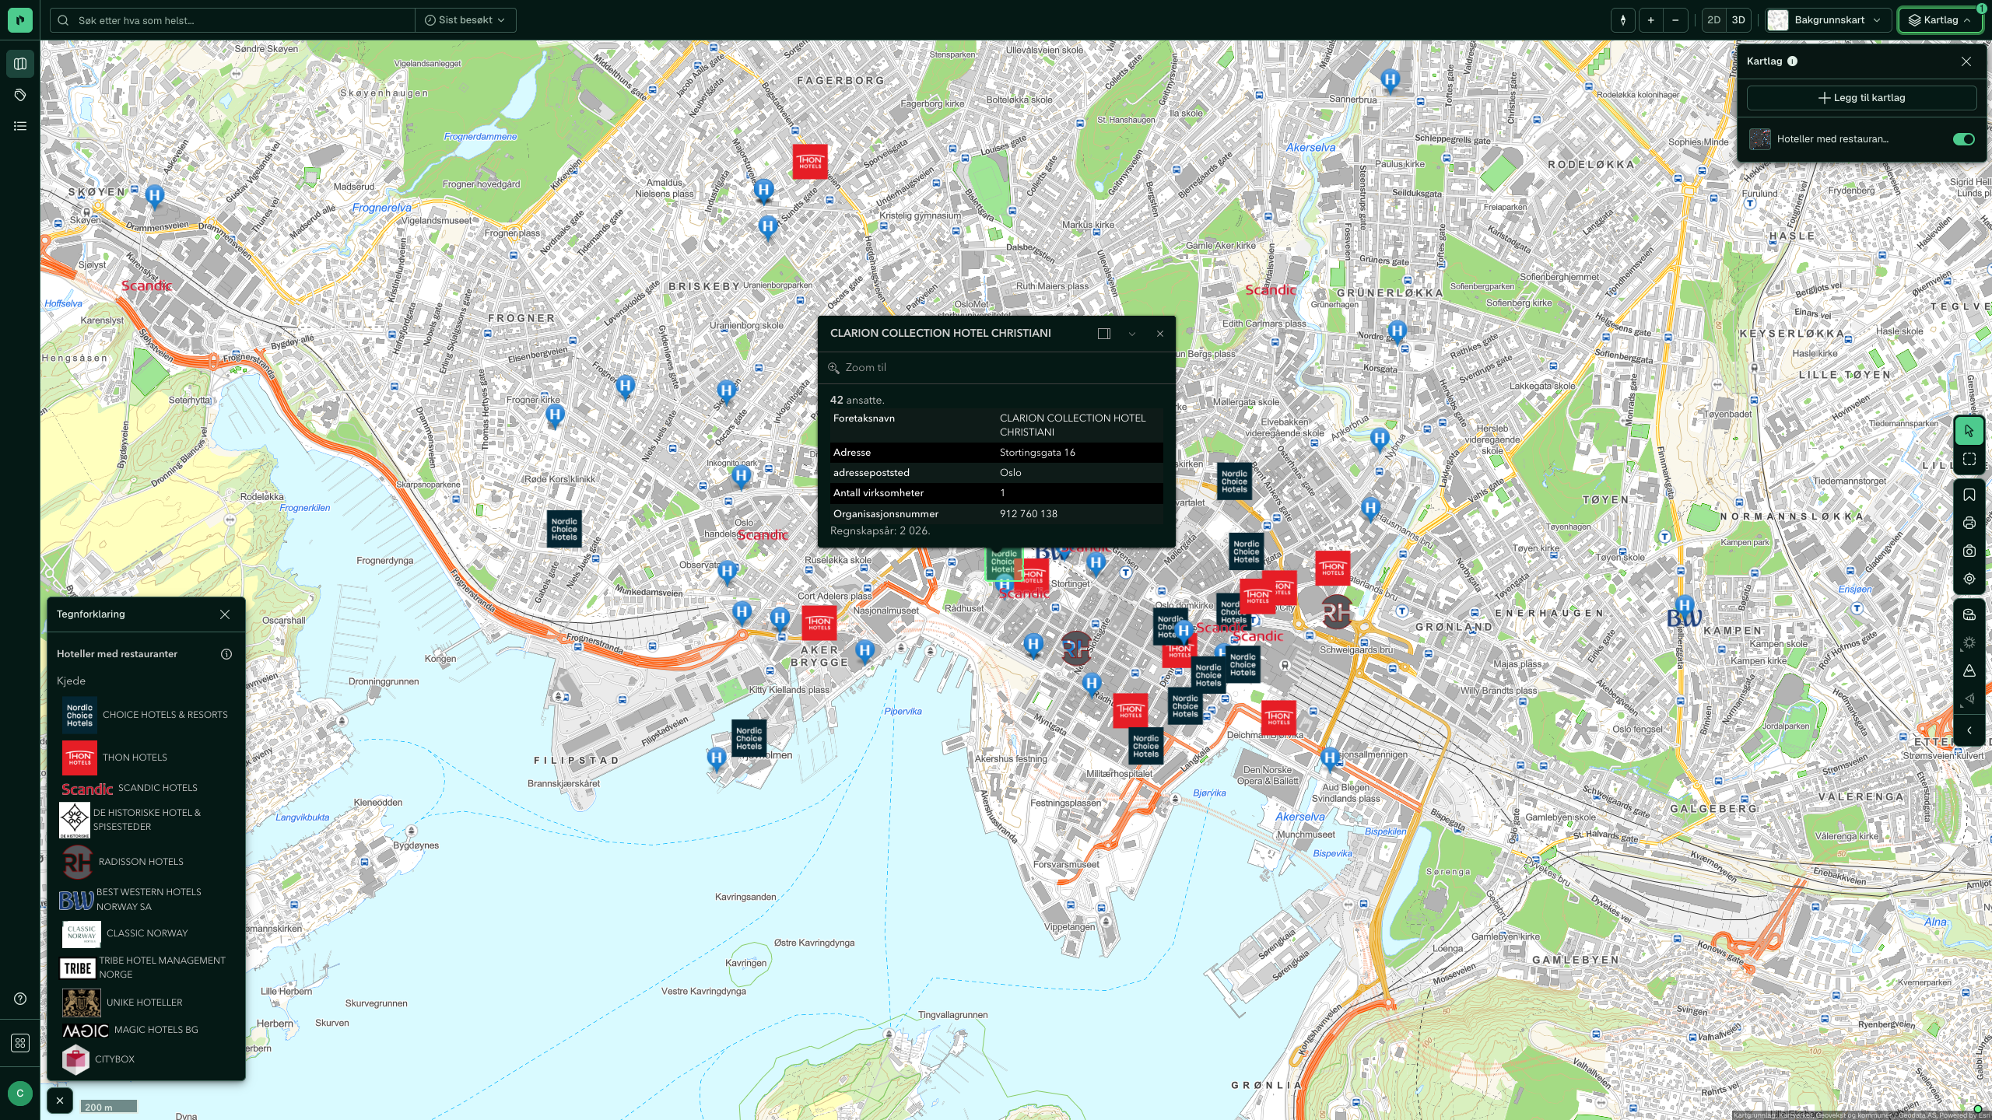The height and width of the screenshot is (1120, 1992).
Task: Open the Bakgrunnskart dropdown
Action: (x=1828, y=20)
